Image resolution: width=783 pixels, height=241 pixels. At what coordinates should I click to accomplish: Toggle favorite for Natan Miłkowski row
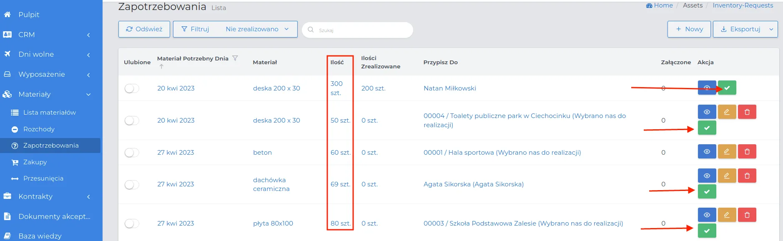[132, 88]
